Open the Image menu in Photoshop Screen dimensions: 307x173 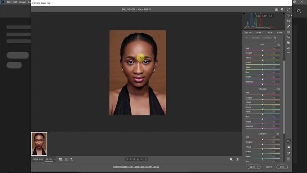23,2
